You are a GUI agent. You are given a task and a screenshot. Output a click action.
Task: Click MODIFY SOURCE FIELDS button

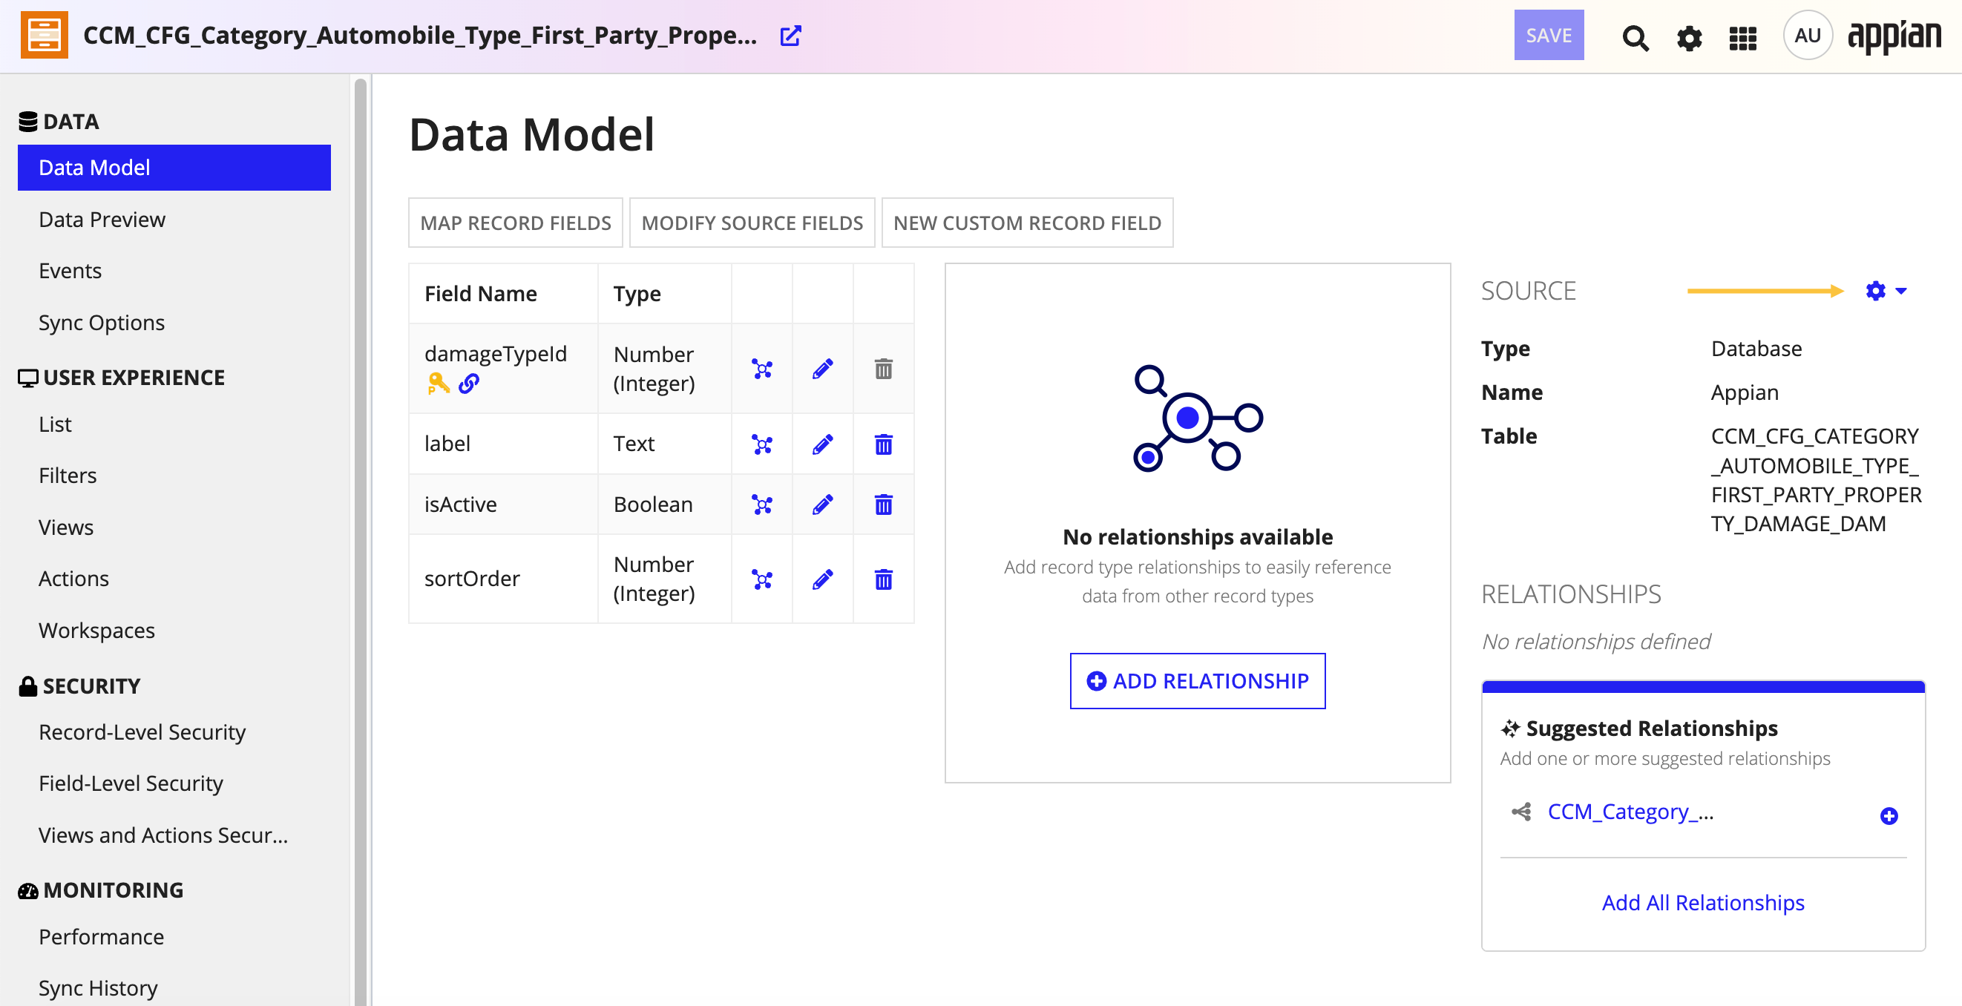click(x=752, y=223)
